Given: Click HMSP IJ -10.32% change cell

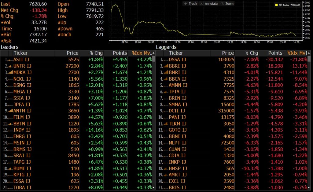Looking at the screenshot, I should pyautogui.click(x=250, y=169).
